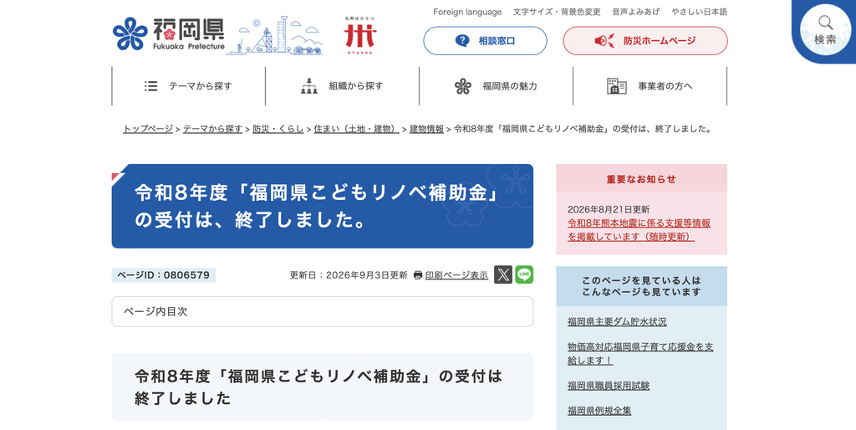Go to 防災・くらし breadcrumb

[x=278, y=130]
